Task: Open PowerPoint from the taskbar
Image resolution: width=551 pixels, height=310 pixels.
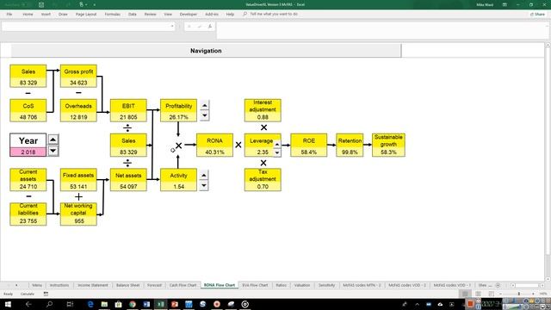Action: tap(175, 304)
